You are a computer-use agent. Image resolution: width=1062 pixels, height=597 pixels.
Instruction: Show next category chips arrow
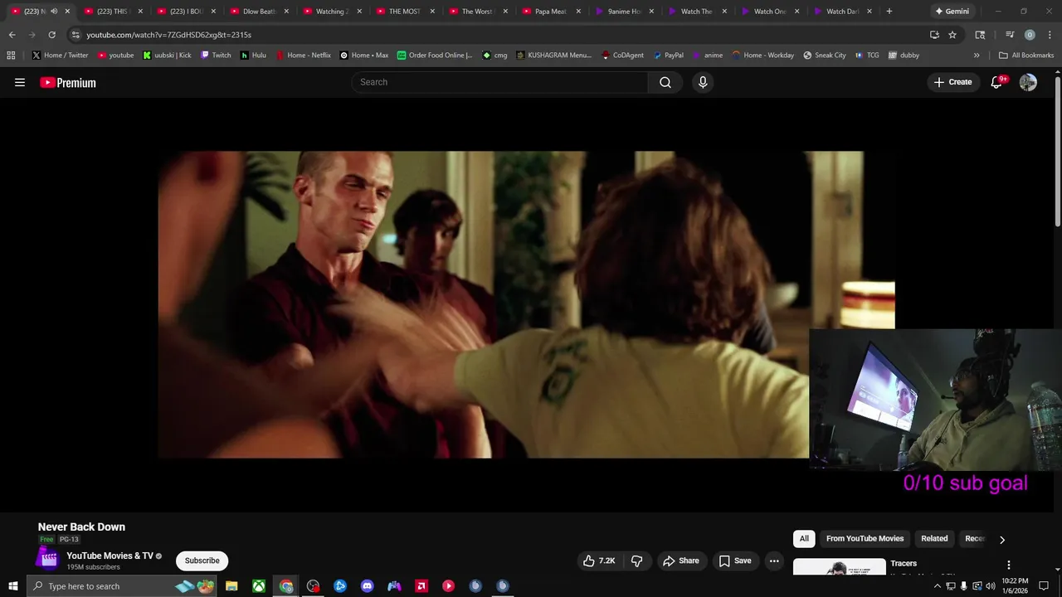(x=1001, y=539)
